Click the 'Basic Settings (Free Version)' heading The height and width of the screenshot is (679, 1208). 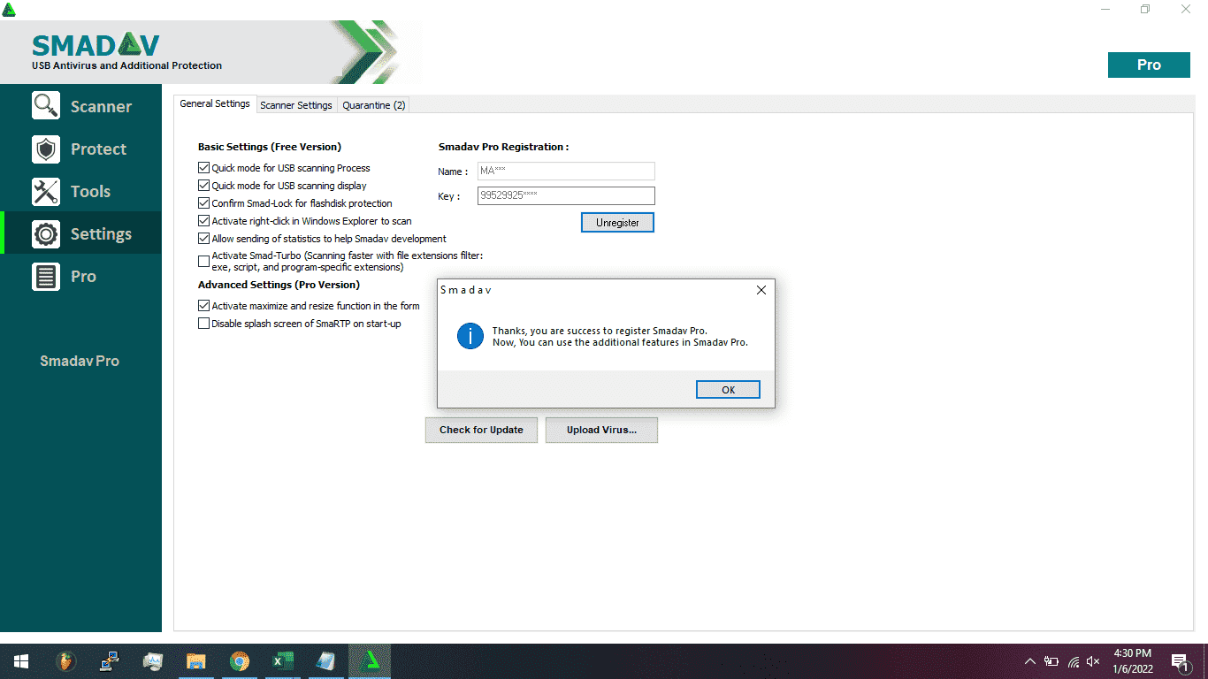(x=270, y=147)
